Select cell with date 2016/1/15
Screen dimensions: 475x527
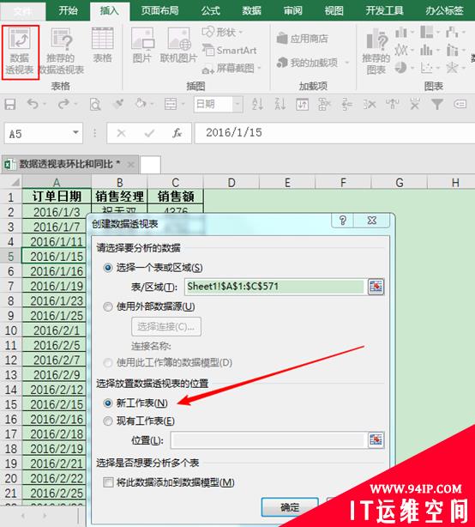click(56, 256)
